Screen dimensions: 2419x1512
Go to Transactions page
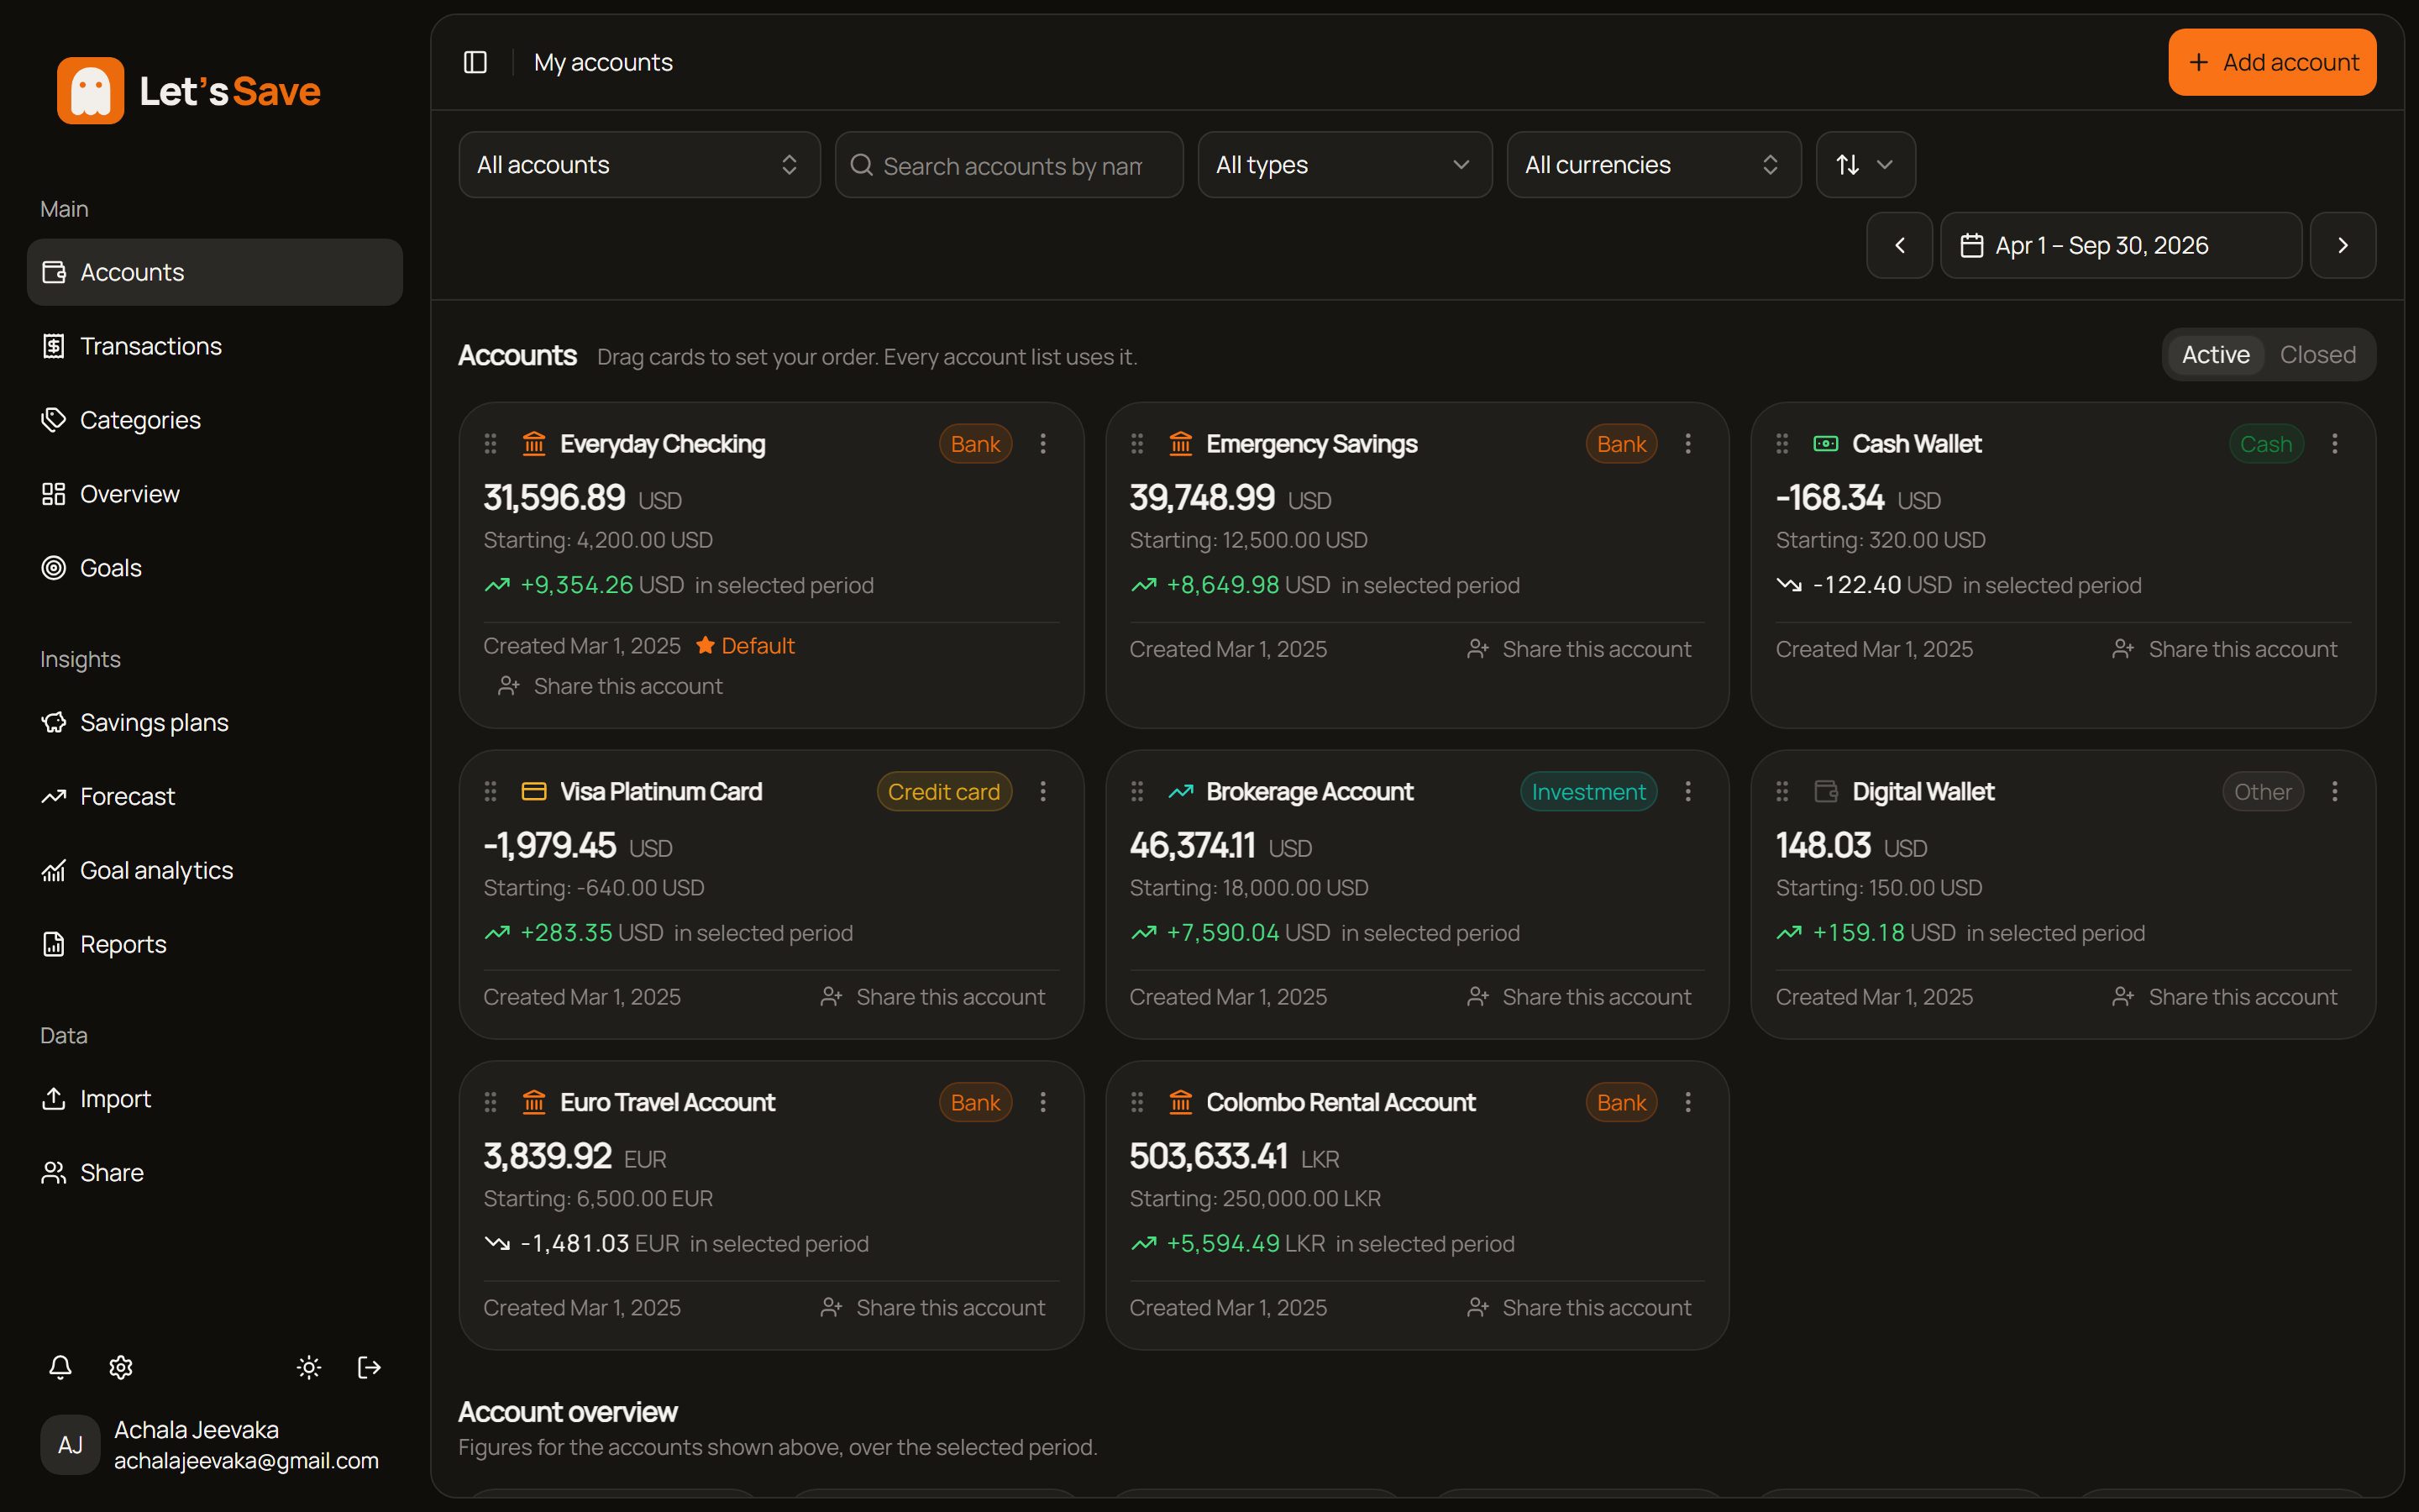point(214,346)
